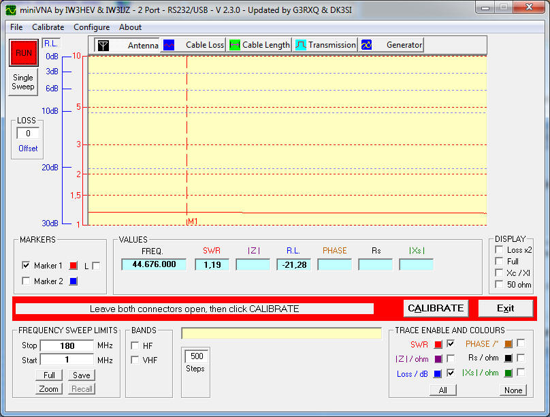Screen dimensions: 550x417
Task: Click the SWR value field 1,19
Action: (x=212, y=264)
